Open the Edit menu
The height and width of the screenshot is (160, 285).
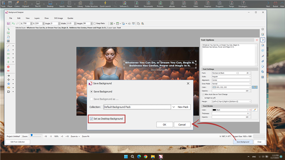click(19, 18)
